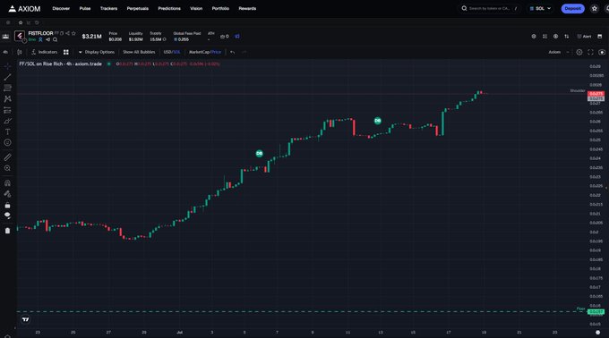The image size is (609, 338).
Task: Click the Axiom logo
Action: coord(24,9)
